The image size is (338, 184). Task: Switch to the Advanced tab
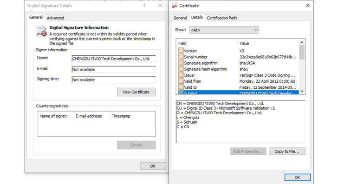[x=55, y=18]
